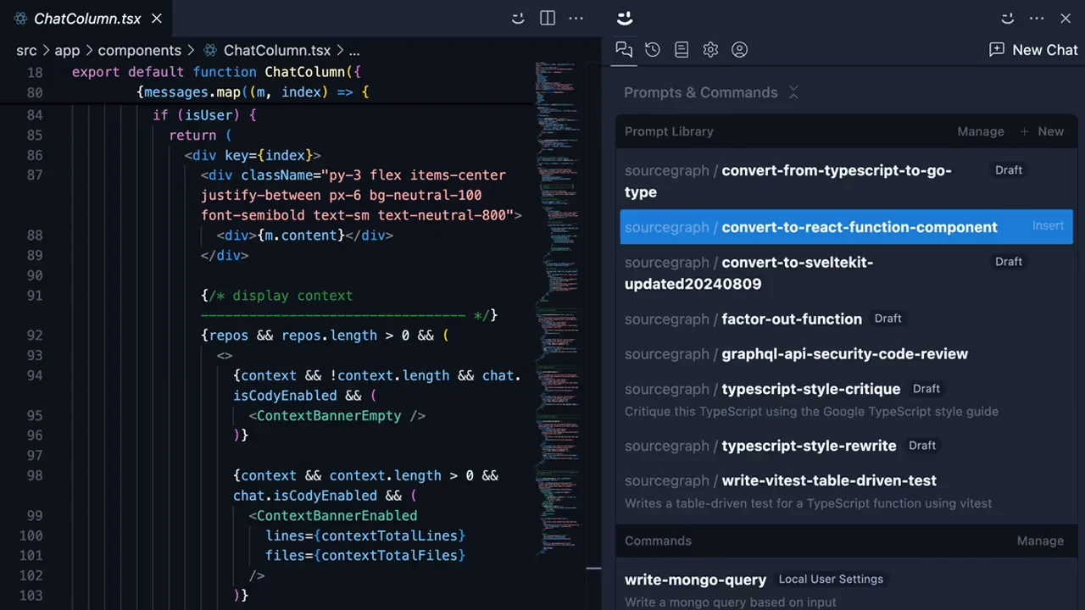Click the Cody smiley icon above the sidebar tabs
This screenshot has height=610, width=1085.
[x=625, y=18]
